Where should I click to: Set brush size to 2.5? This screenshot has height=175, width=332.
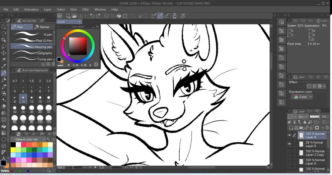coord(48,79)
